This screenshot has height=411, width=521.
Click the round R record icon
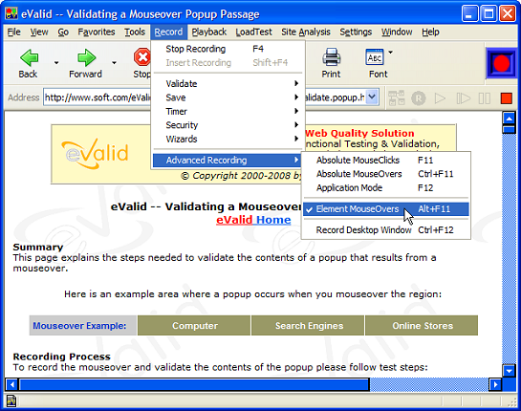coord(419,98)
